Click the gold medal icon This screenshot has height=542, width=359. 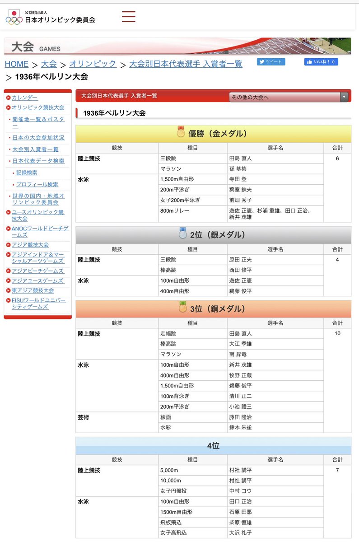pos(181,132)
